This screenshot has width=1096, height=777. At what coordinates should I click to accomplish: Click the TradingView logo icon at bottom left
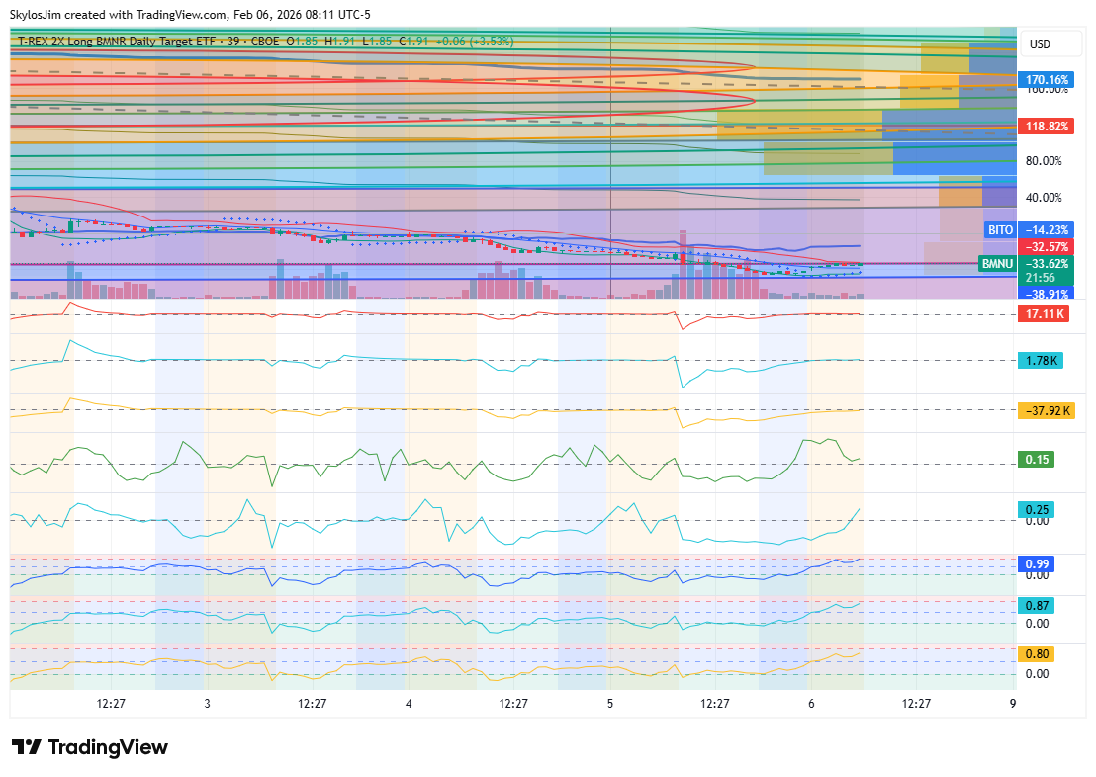pos(26,747)
